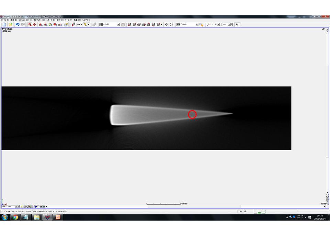
Task: Select the distance measurement instrument icon
Action: tap(78, 25)
